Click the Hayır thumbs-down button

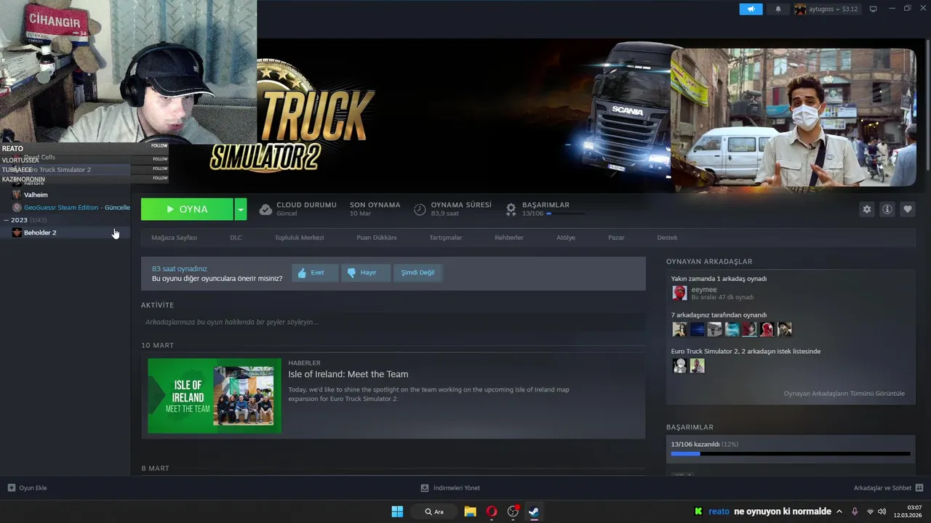pos(366,272)
